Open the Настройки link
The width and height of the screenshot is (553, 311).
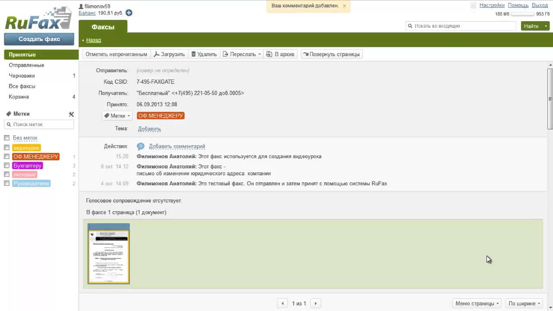coord(492,6)
